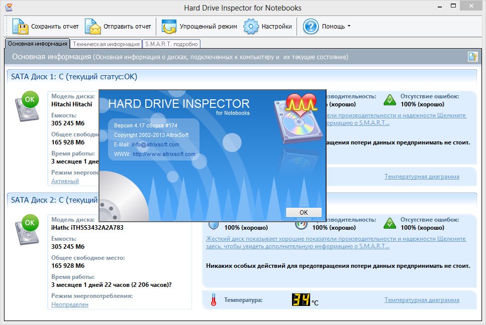Expand the Помощь dropdown arrow
This screenshot has width=486, height=325.
tap(349, 26)
